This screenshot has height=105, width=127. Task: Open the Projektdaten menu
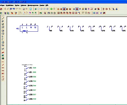click(x=10, y=5)
